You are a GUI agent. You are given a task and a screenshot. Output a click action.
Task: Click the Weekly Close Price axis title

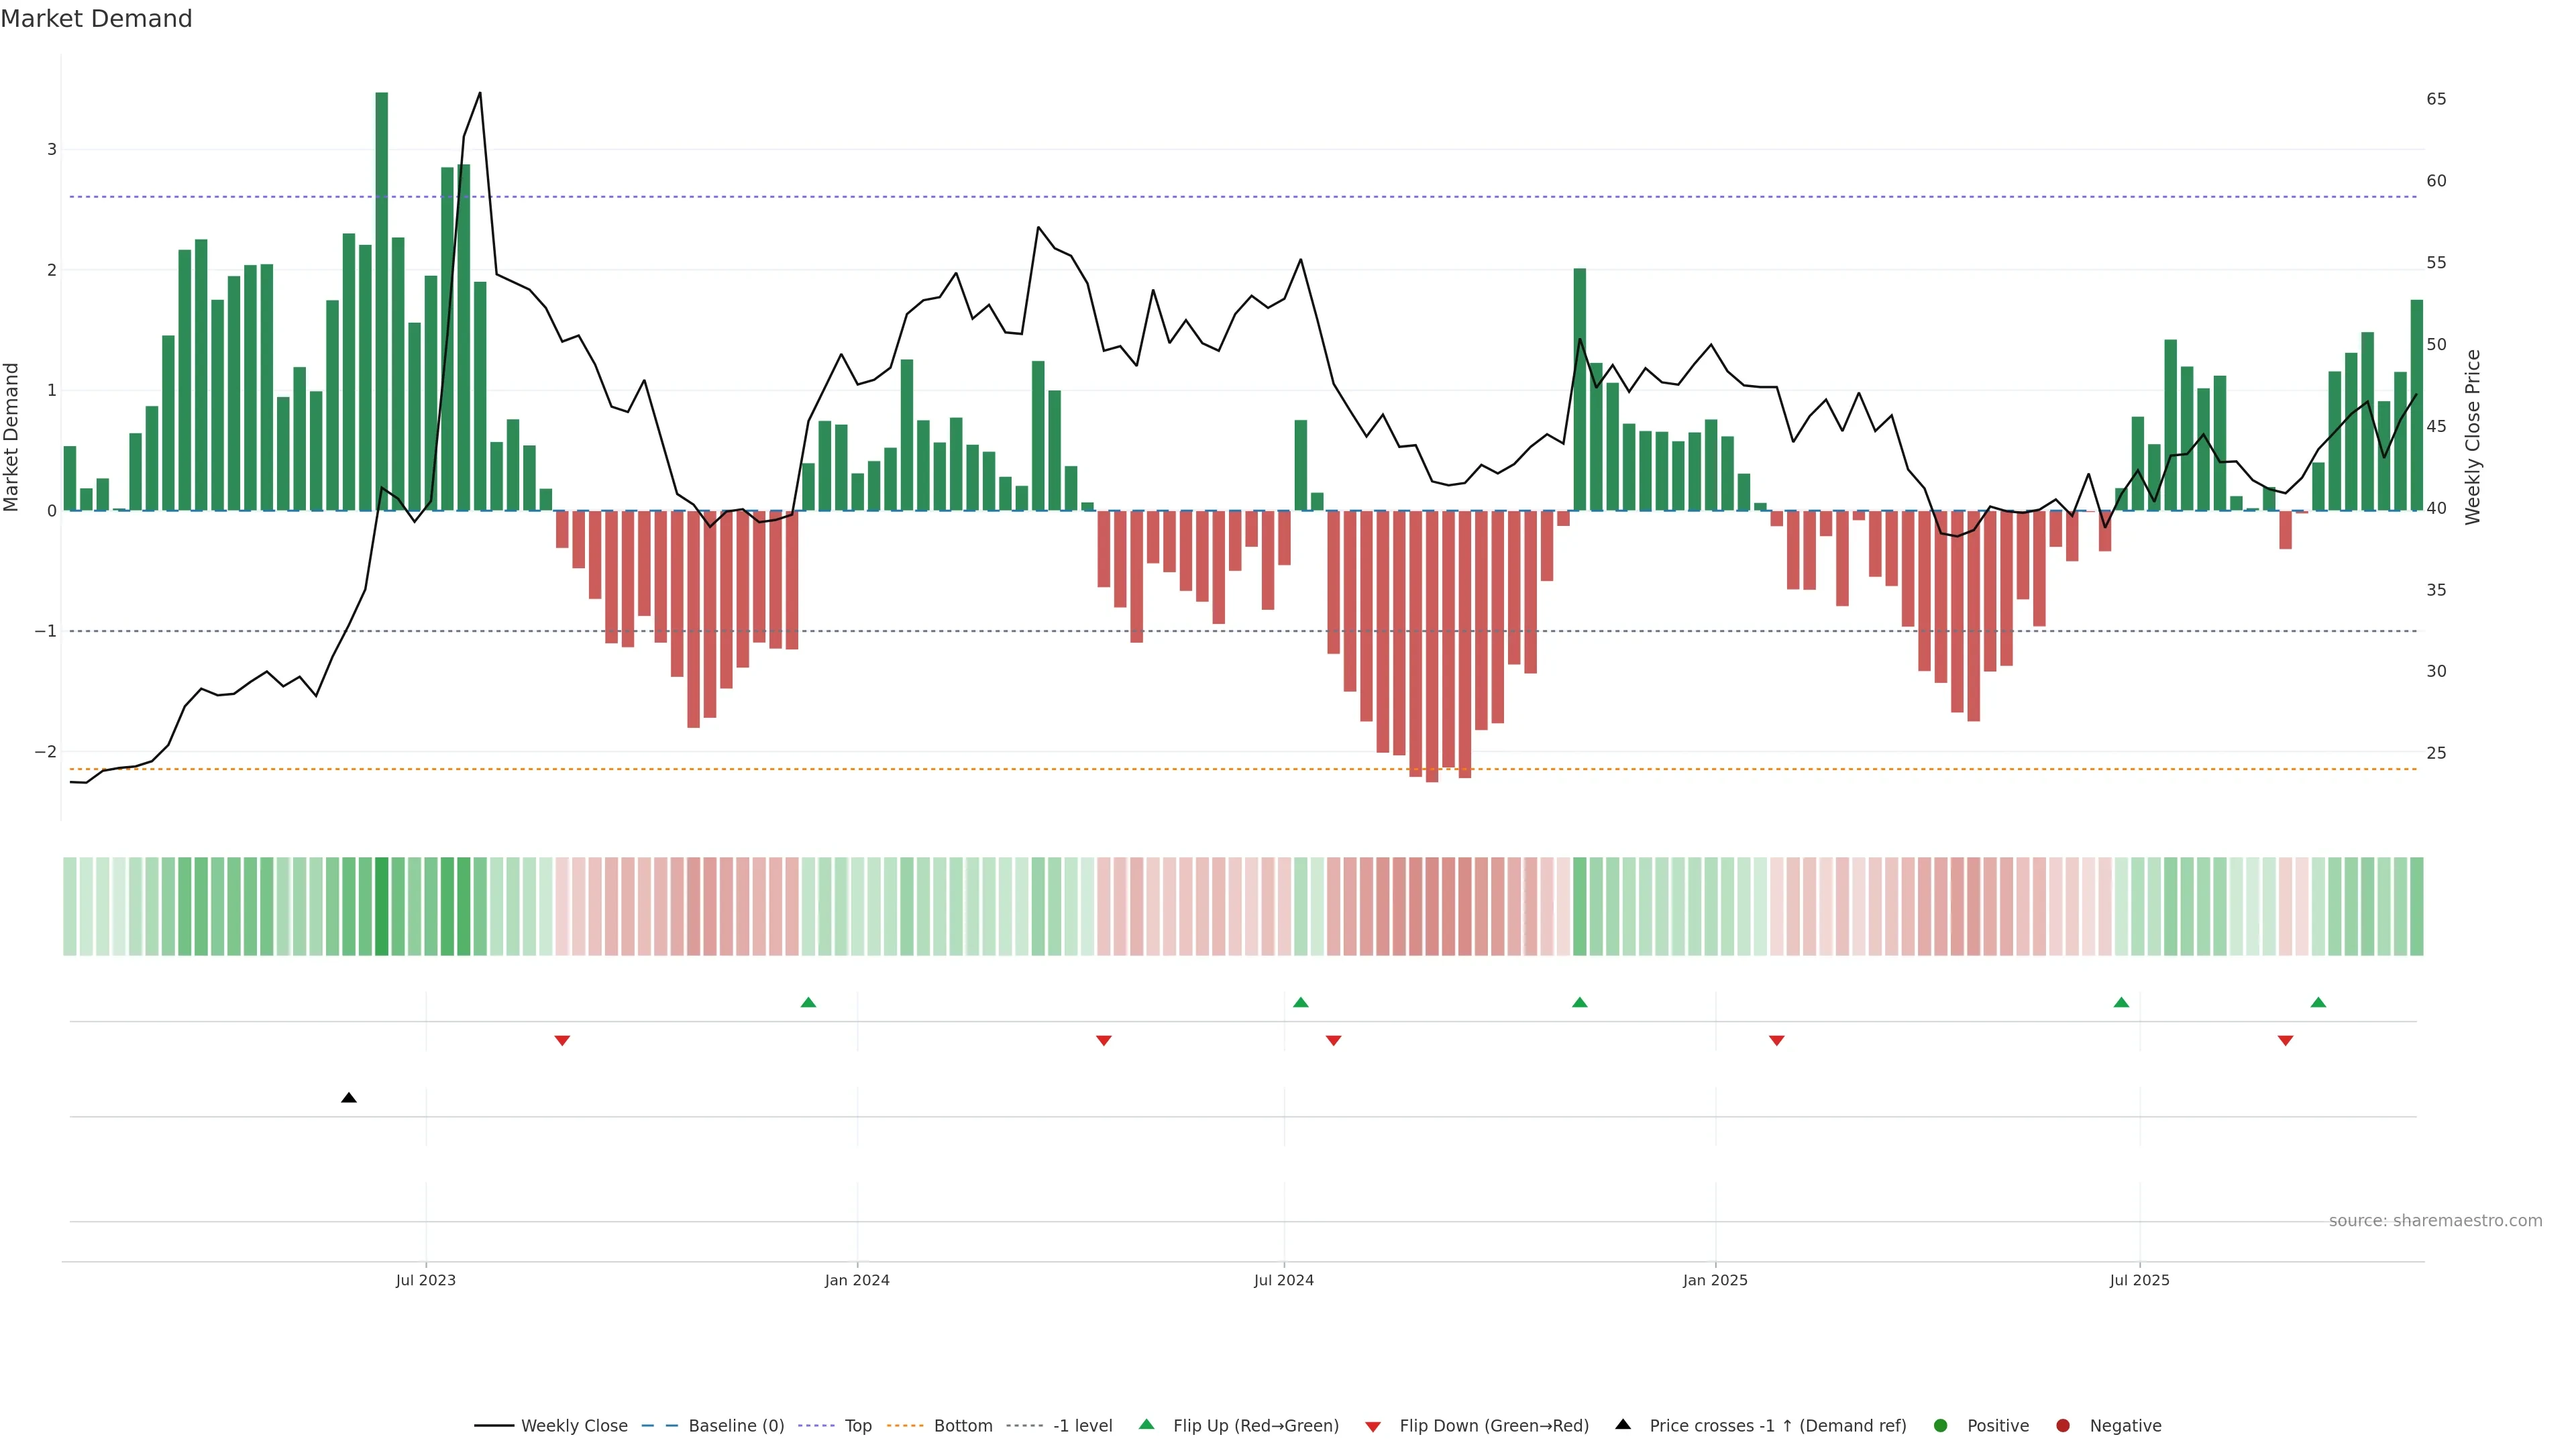(x=2472, y=437)
